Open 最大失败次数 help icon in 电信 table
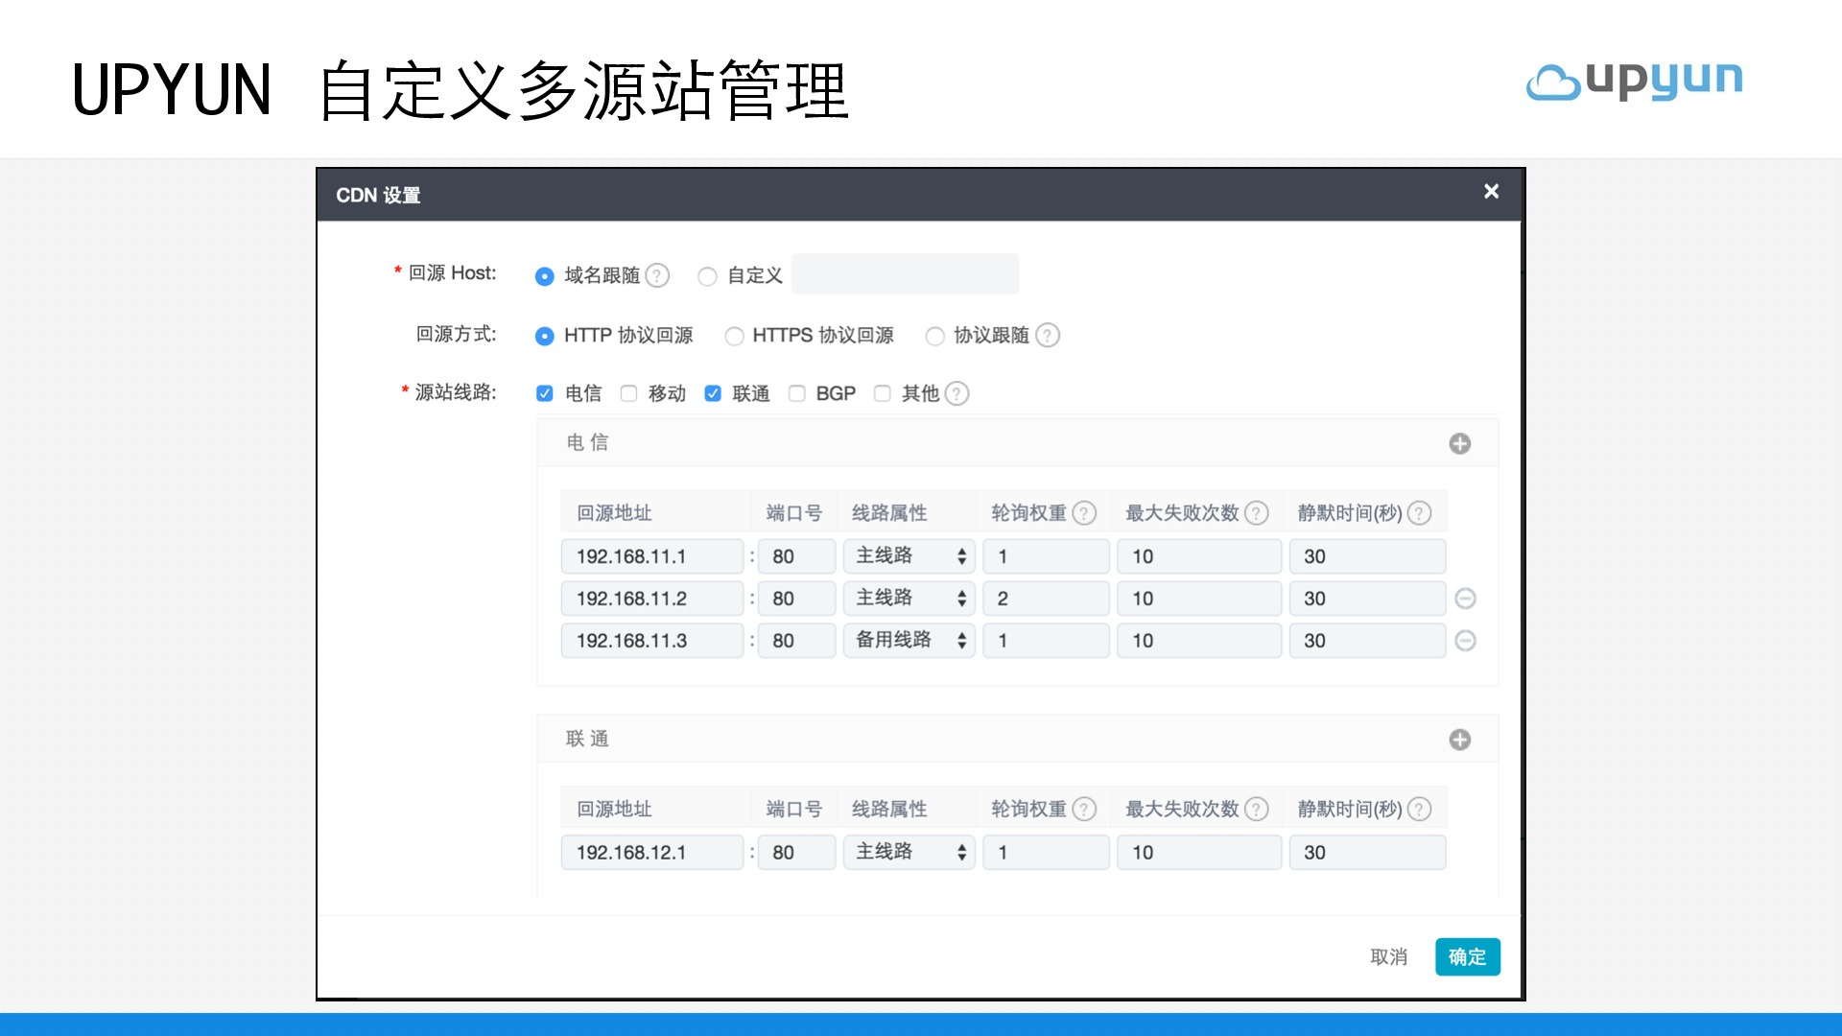The height and width of the screenshot is (1036, 1842). [1257, 513]
